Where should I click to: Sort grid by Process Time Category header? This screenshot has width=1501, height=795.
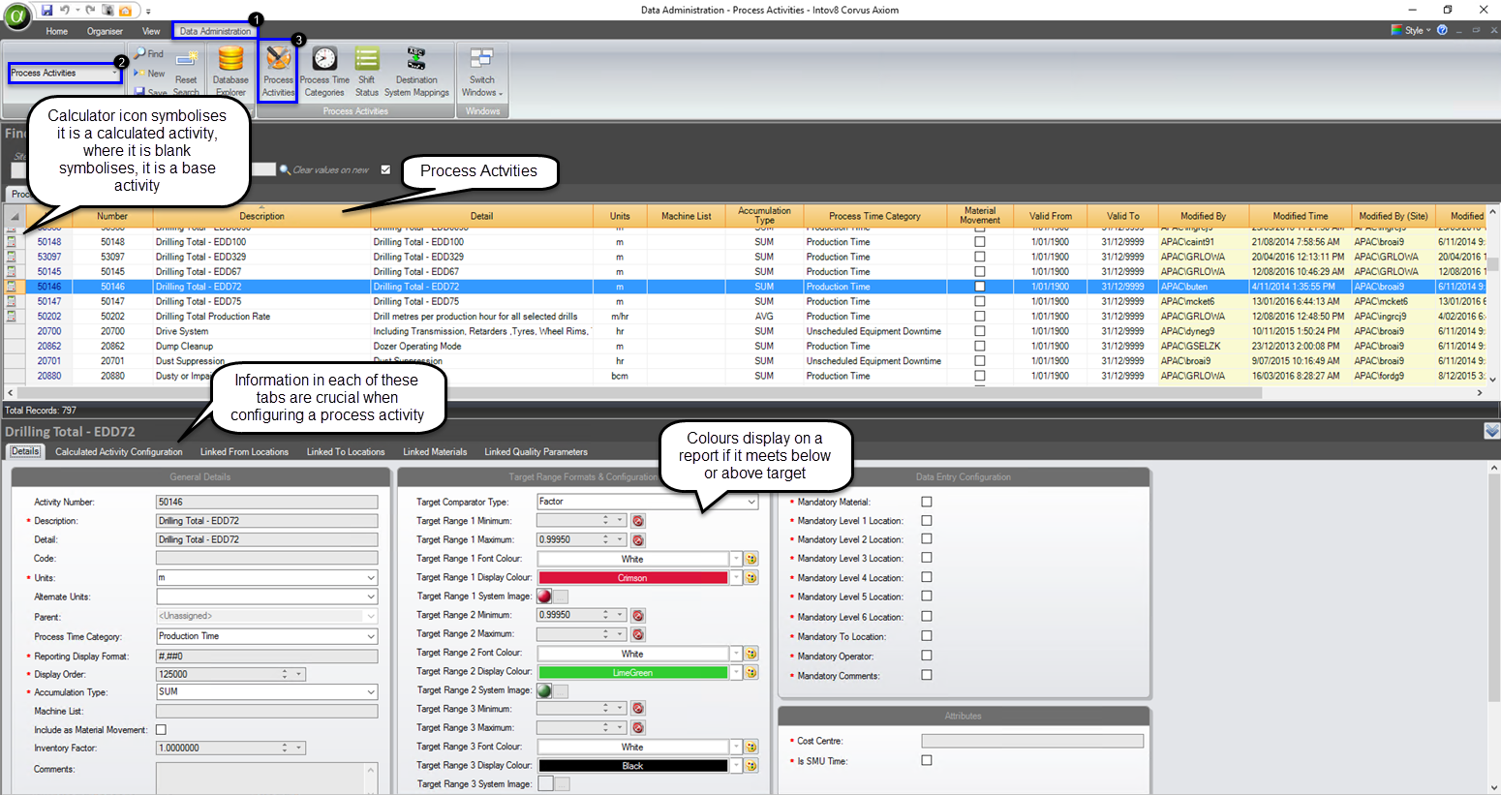pyautogui.click(x=874, y=216)
